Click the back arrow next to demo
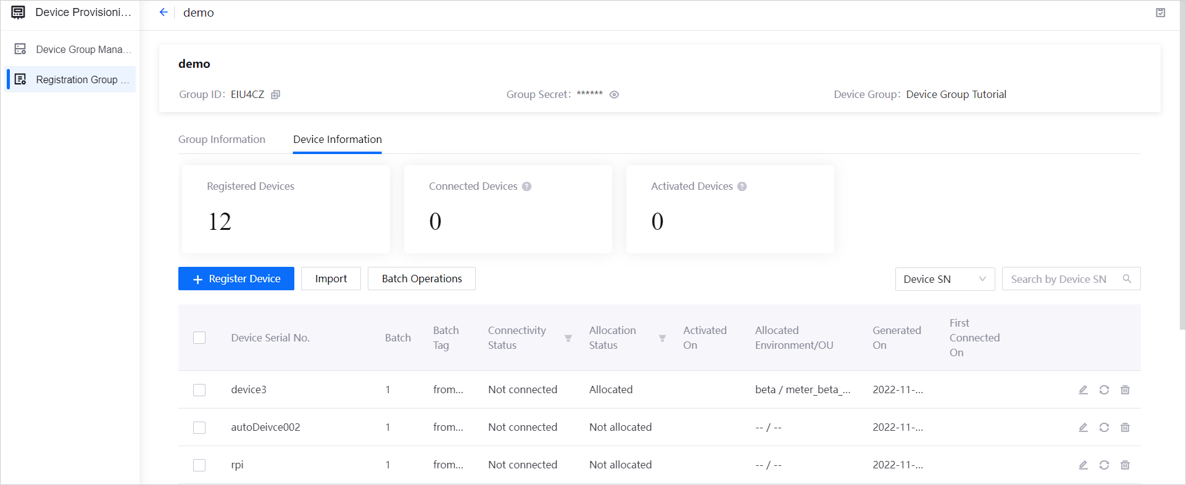The image size is (1186, 485). tap(164, 12)
